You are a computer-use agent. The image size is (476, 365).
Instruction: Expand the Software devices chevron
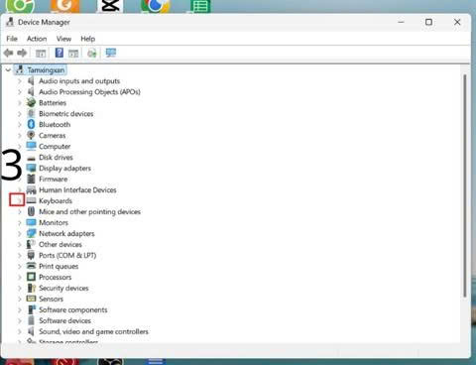coord(20,320)
